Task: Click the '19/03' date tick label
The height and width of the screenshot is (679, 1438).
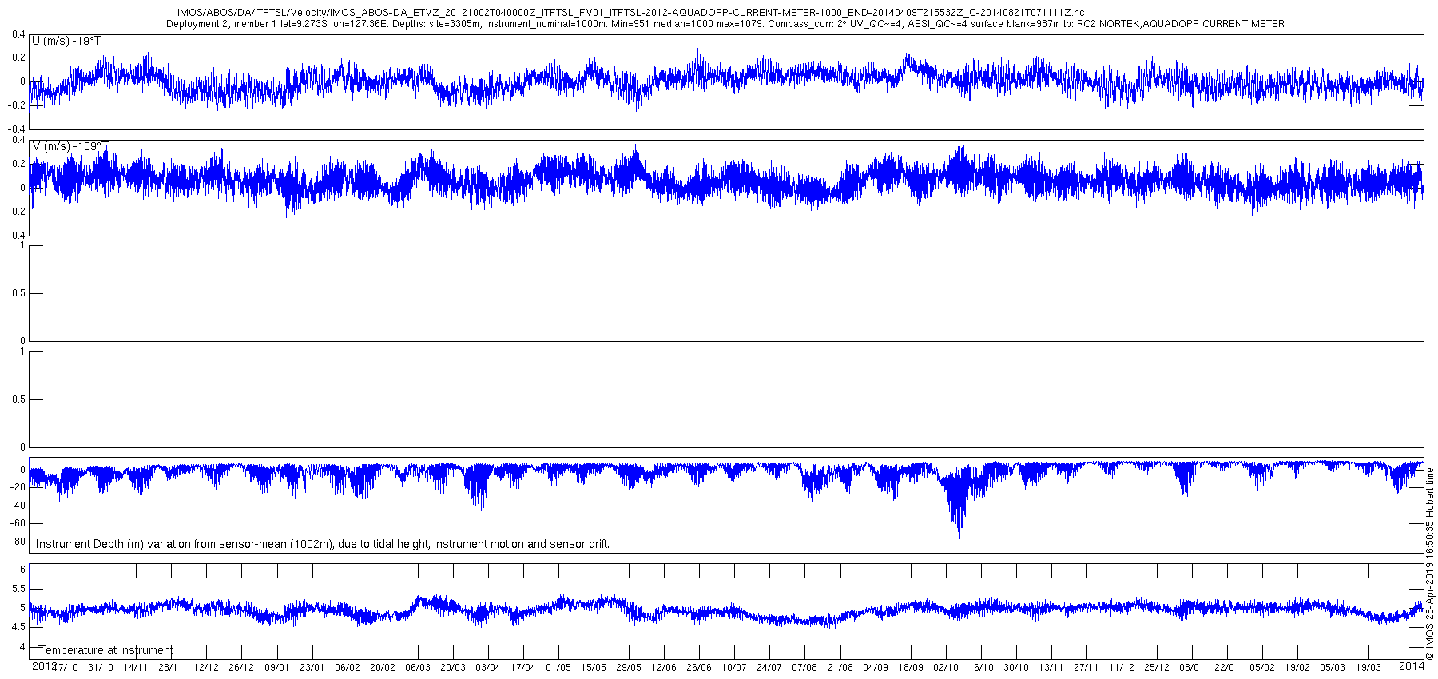Action: [1368, 667]
